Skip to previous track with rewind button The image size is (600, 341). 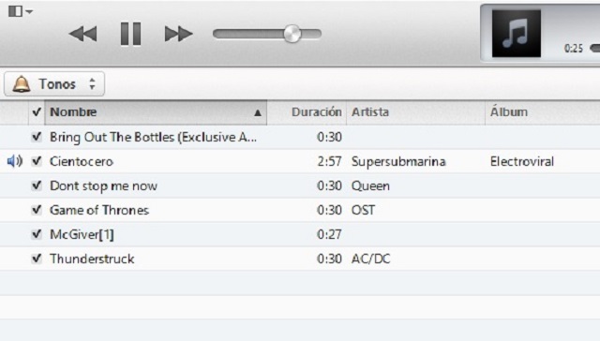(x=83, y=34)
